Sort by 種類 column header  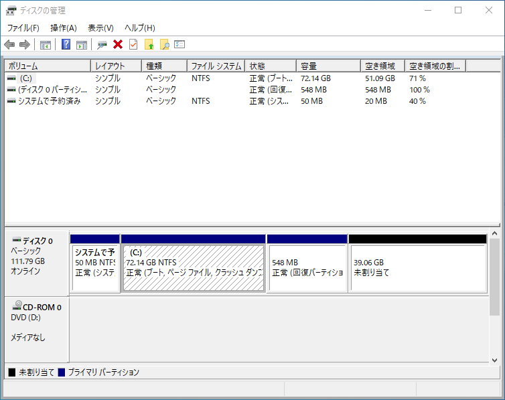[x=164, y=66]
